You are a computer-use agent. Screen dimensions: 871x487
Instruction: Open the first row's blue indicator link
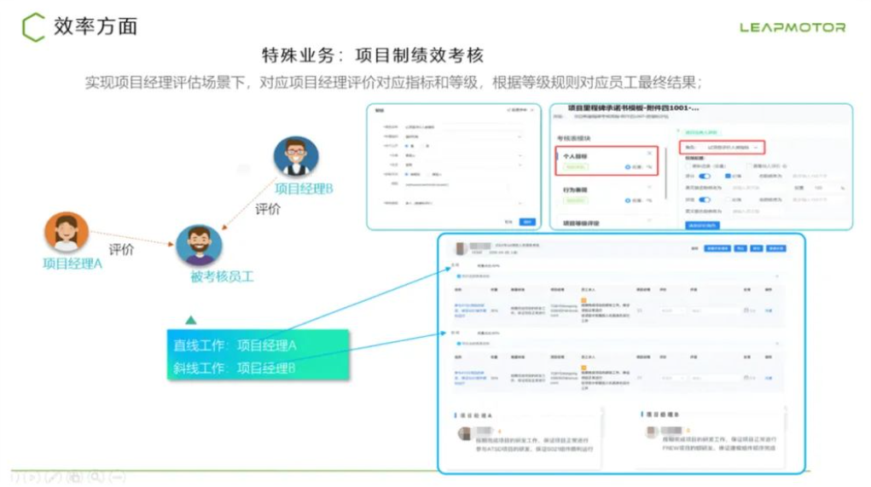tap(469, 310)
